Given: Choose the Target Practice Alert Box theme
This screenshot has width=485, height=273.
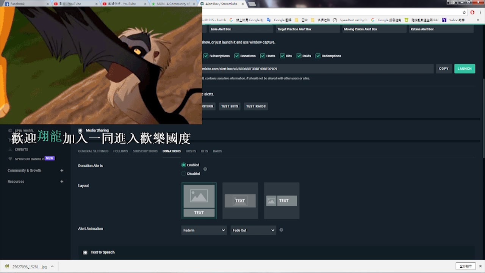Looking at the screenshot, I should pos(308,29).
